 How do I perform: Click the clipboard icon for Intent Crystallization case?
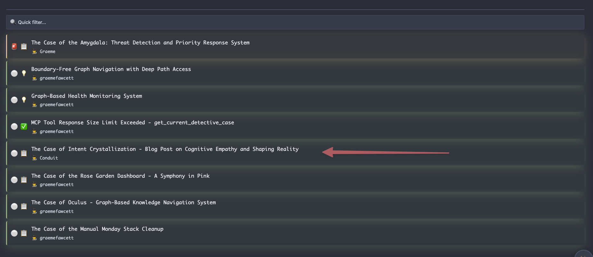(x=24, y=153)
